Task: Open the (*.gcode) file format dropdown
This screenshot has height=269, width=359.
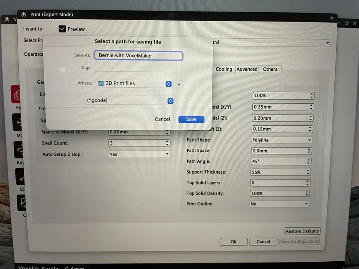Action: [x=170, y=101]
